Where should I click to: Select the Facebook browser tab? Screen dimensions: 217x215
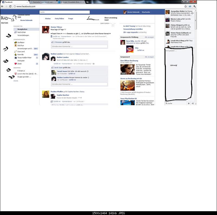[15, 2]
